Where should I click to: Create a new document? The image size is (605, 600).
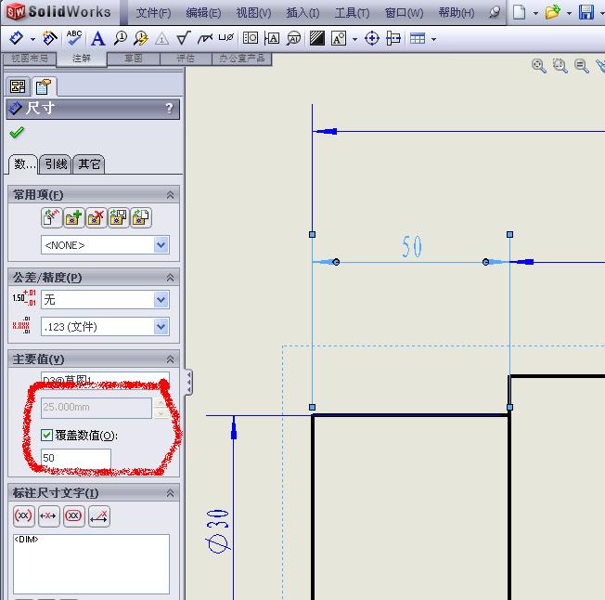(519, 12)
